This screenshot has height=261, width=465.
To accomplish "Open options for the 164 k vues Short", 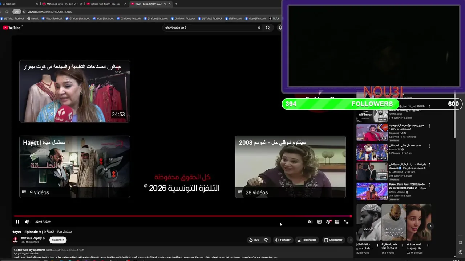I will coord(403,245).
